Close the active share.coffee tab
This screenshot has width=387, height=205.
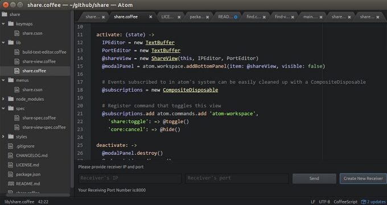[151, 17]
